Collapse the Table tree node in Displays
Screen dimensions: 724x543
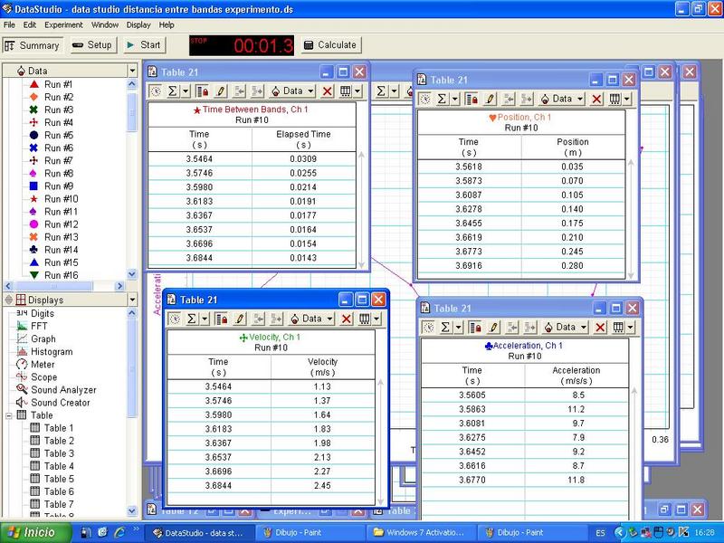point(9,415)
